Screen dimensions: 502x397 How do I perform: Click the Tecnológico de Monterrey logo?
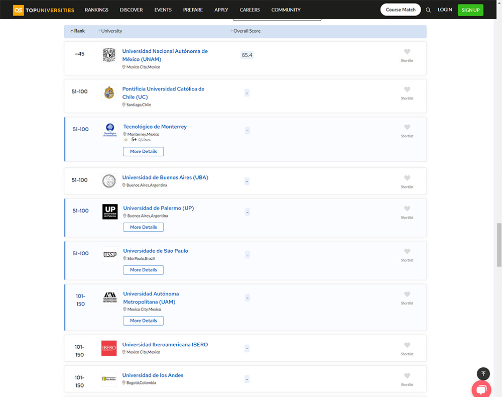click(x=110, y=131)
